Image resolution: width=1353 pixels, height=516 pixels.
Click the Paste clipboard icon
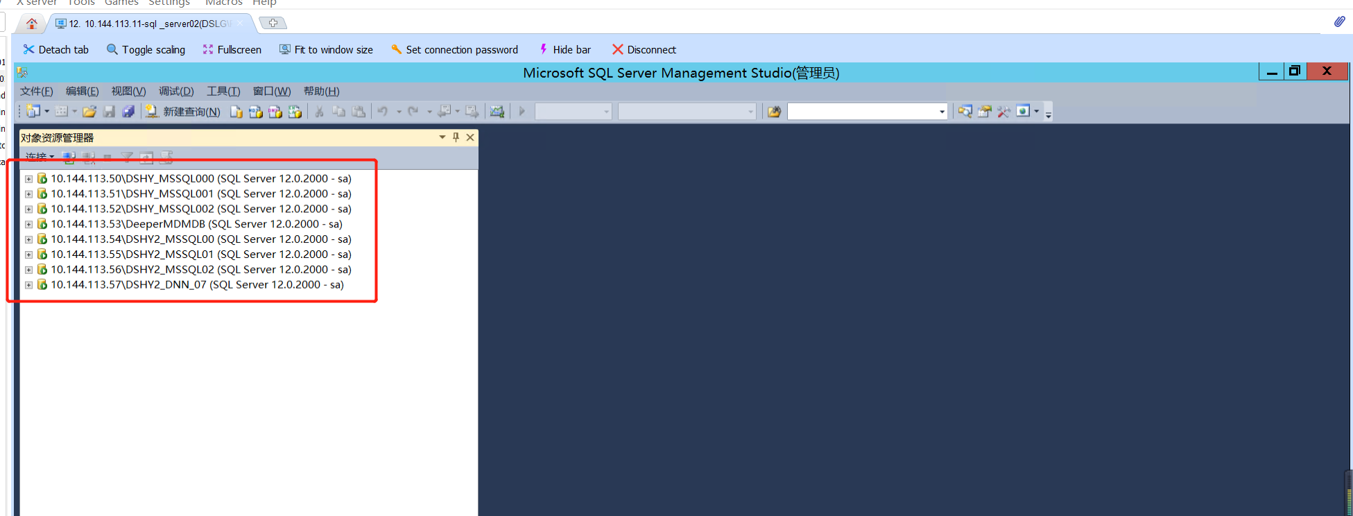tap(359, 111)
